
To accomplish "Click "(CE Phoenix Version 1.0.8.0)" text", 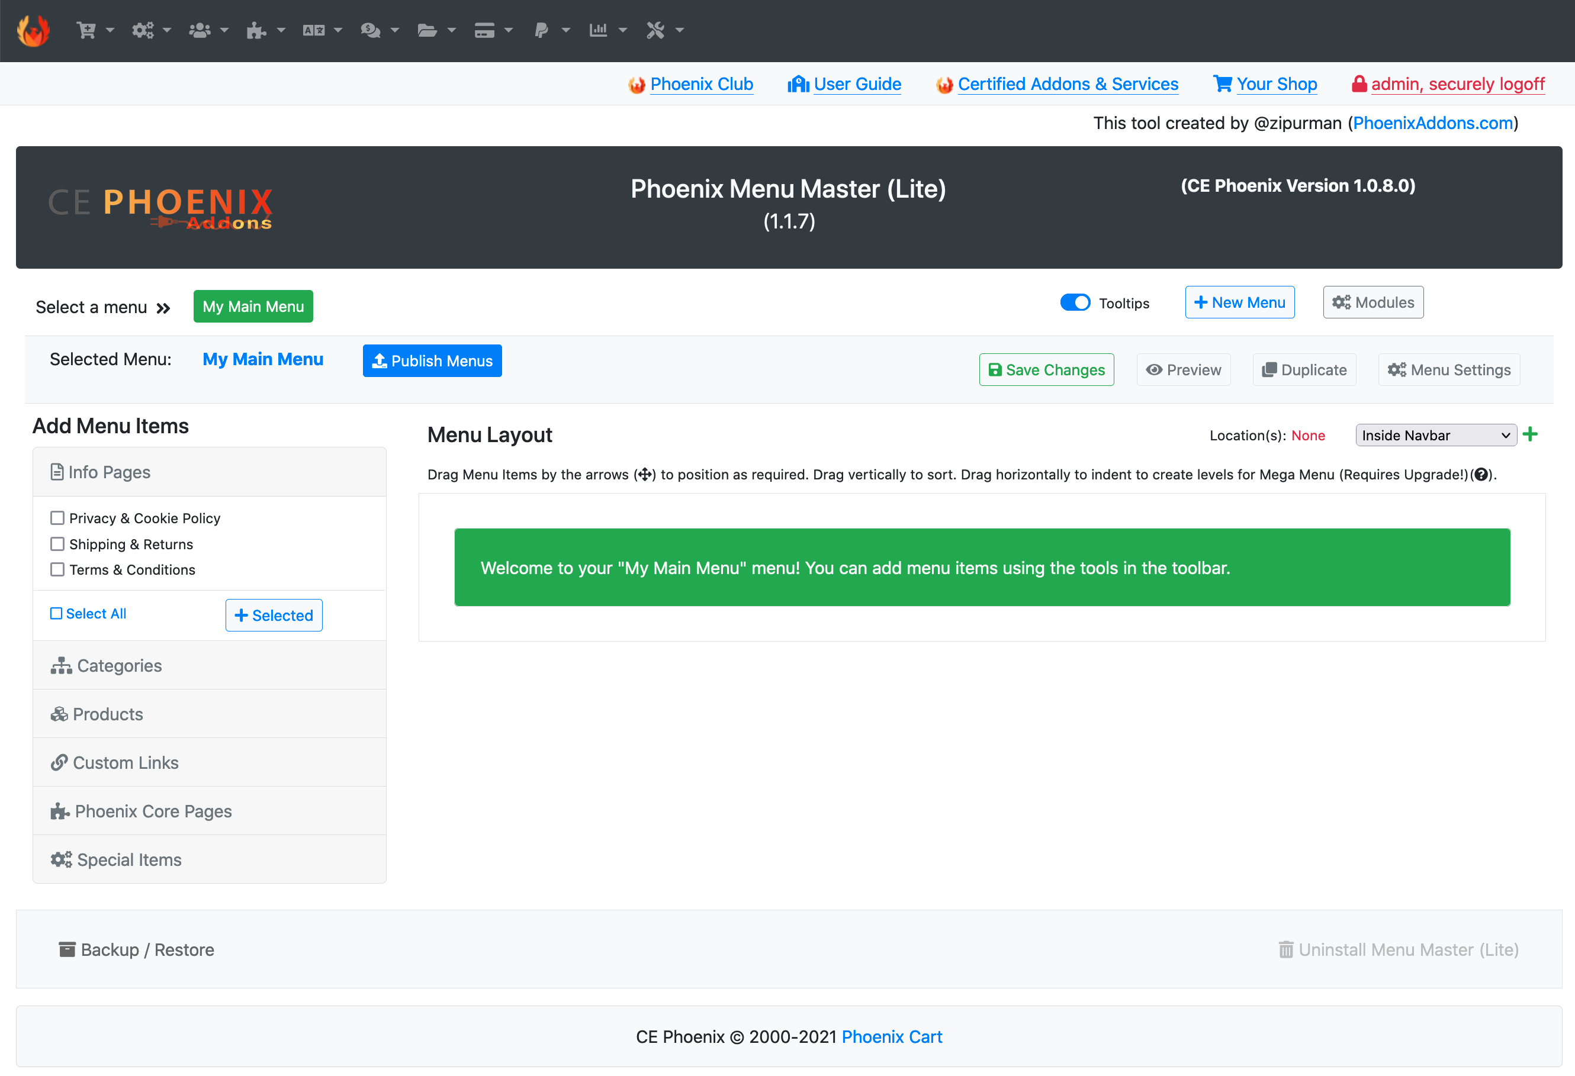I will (1298, 186).
